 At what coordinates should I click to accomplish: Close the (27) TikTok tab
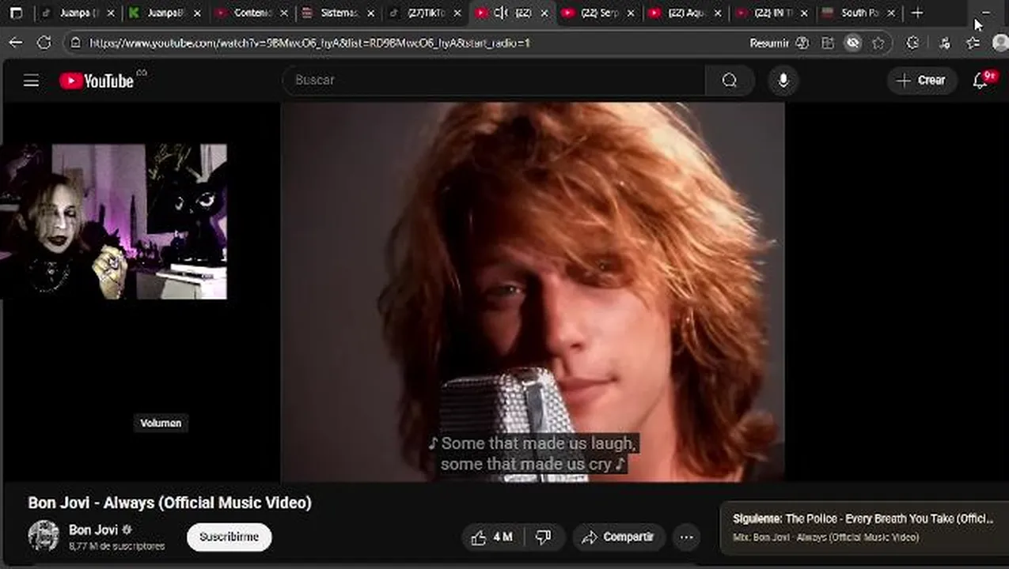coord(457,13)
